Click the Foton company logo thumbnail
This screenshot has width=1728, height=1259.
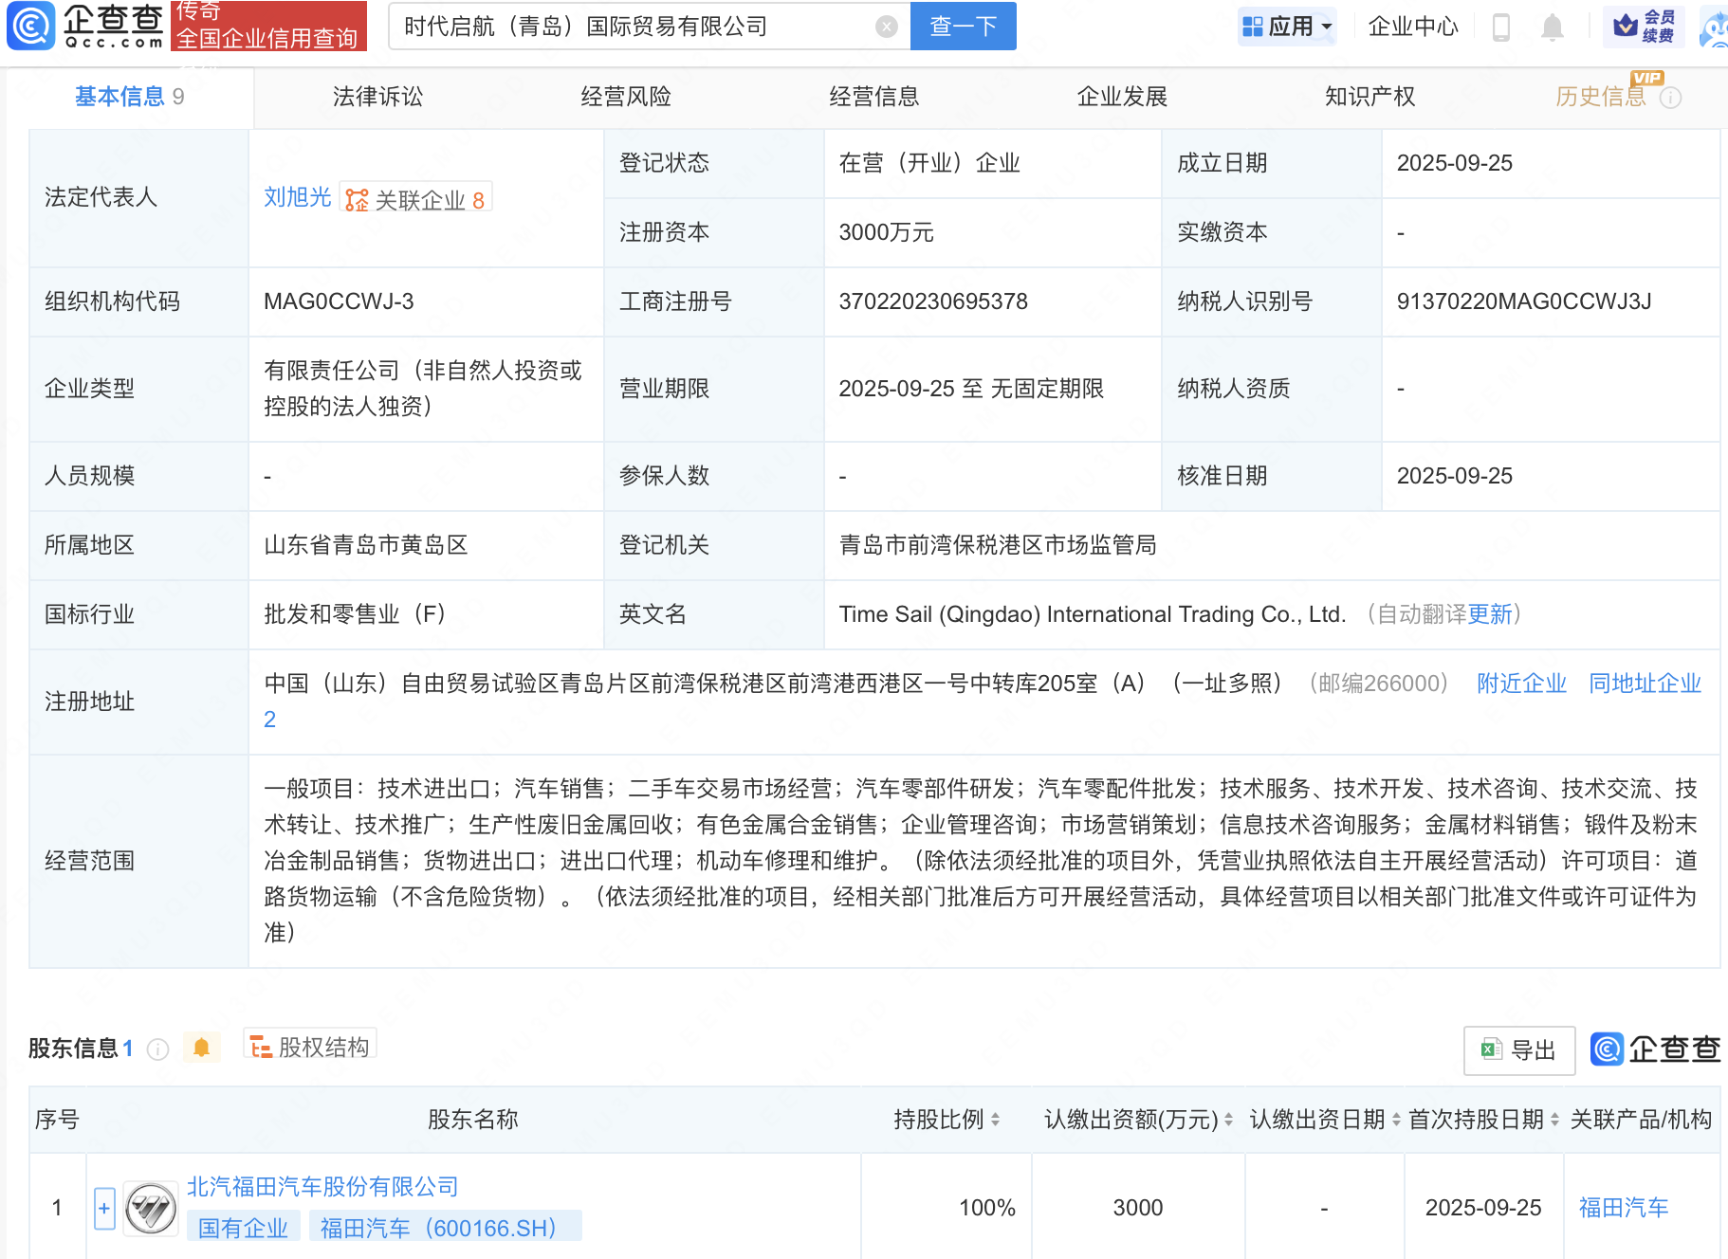(151, 1208)
